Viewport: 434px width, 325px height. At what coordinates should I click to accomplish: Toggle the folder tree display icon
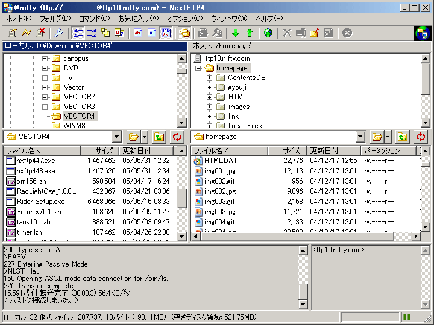tap(184, 33)
